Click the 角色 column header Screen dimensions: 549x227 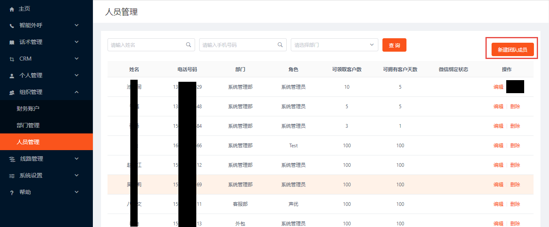(x=293, y=70)
